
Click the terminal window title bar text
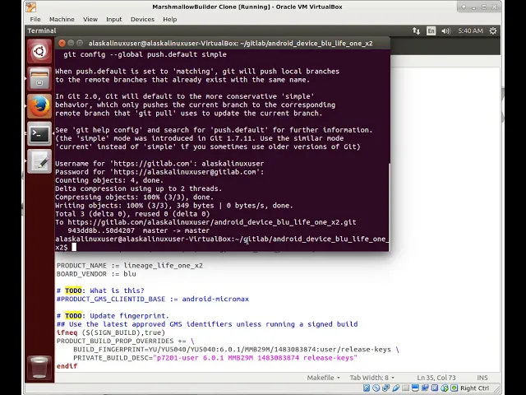pyautogui.click(x=230, y=43)
